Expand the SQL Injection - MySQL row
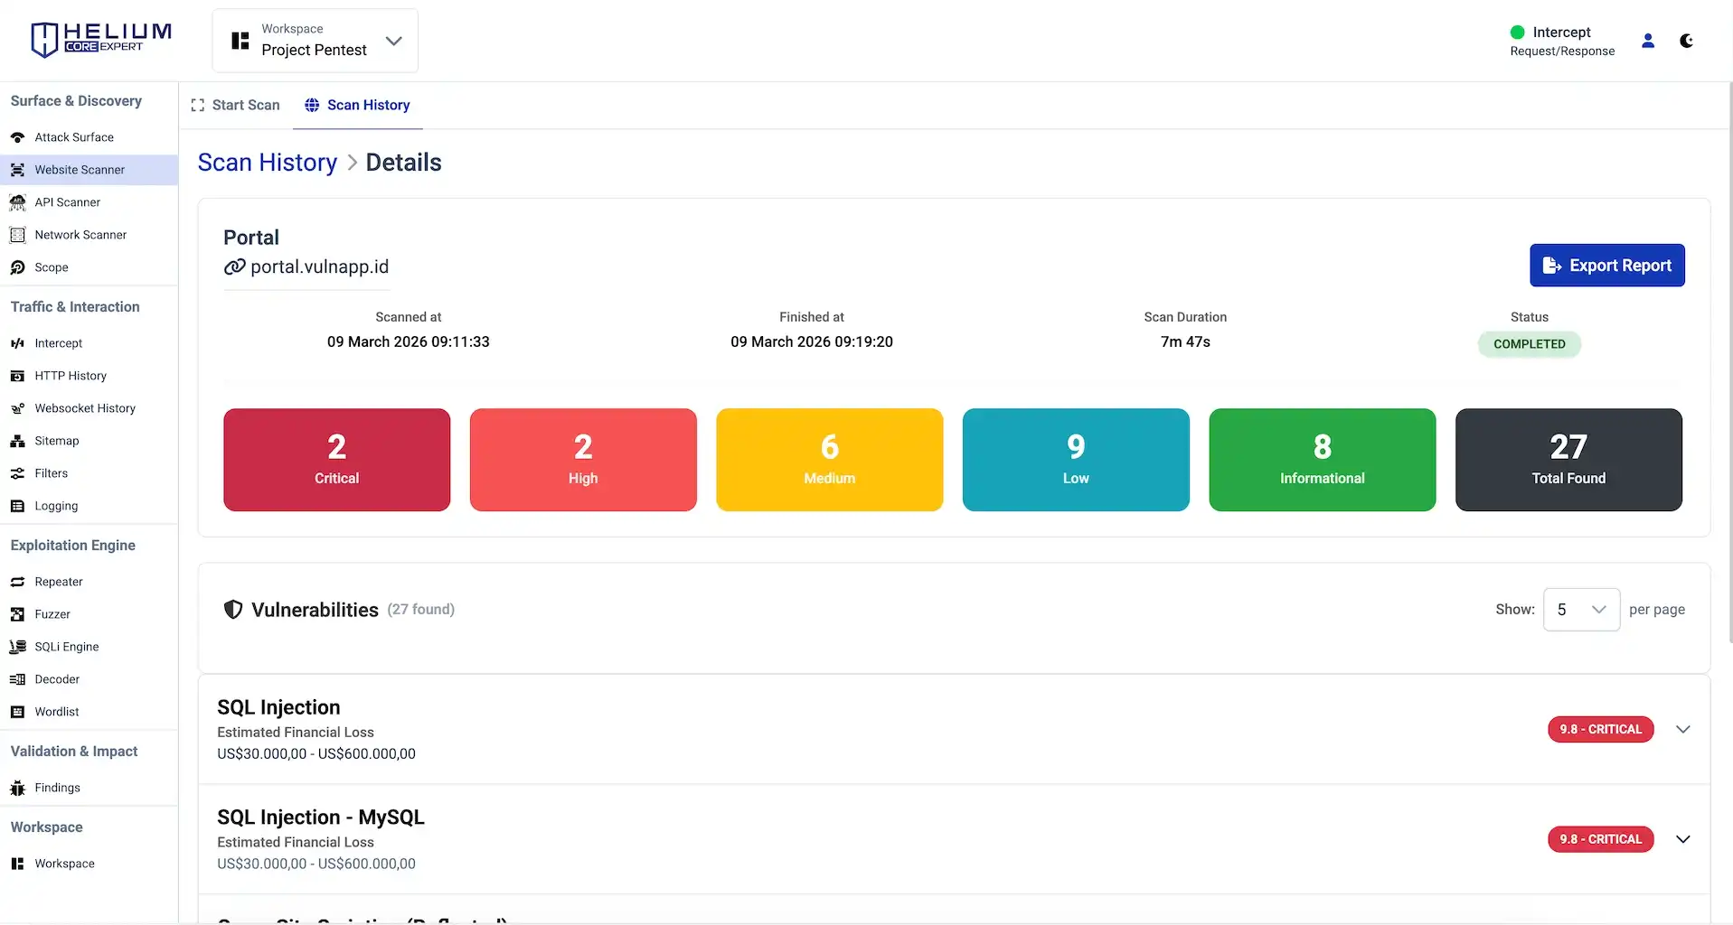The height and width of the screenshot is (925, 1733). (1682, 839)
